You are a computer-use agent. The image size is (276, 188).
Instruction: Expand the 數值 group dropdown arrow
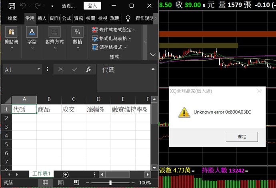pos(78,48)
